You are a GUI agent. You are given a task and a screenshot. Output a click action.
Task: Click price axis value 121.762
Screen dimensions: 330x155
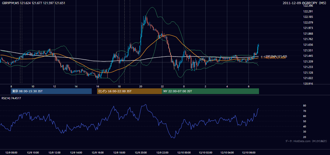click(308, 39)
